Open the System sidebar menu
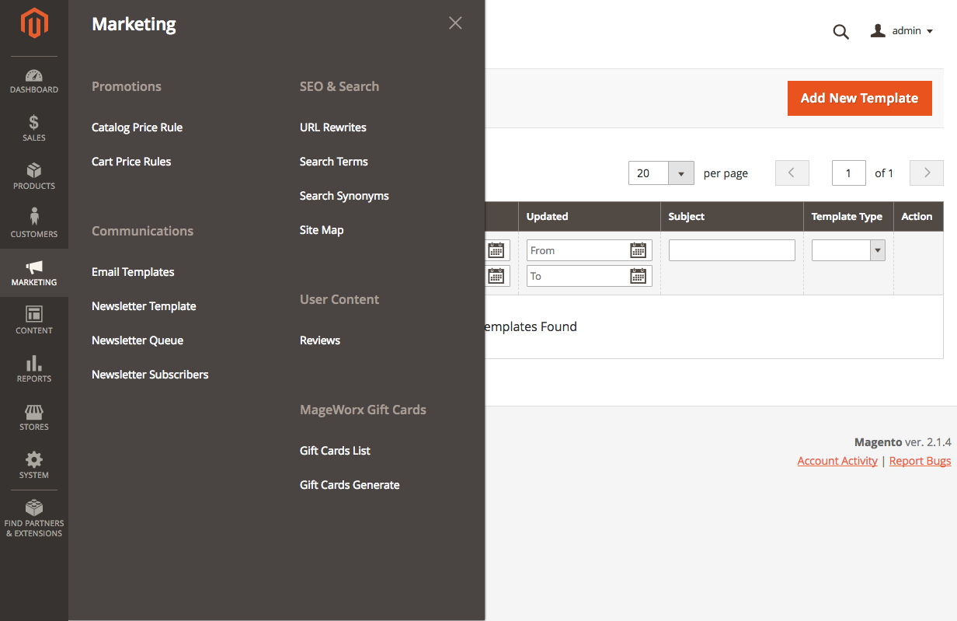957x621 pixels. 34,466
